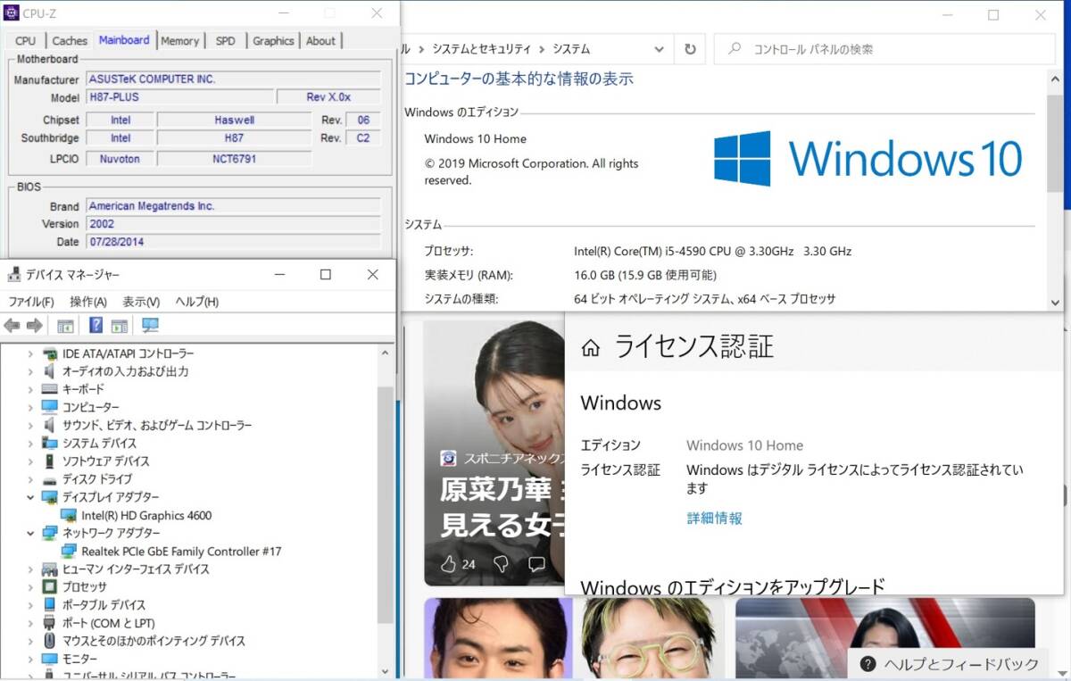
Task: Collapse ディスプレイ アダプター node
Action: tap(30, 497)
